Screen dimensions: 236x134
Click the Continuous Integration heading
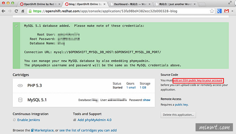coord(31,114)
